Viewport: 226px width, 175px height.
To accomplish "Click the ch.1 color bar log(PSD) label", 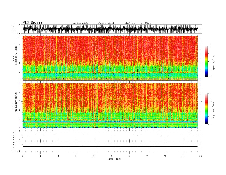I will (213, 63).
